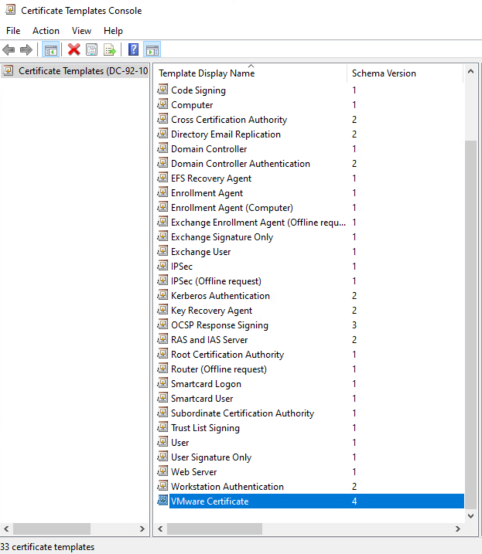Image resolution: width=482 pixels, height=554 pixels.
Task: Toggle the Show/Hide Console Tree button
Action: click(51, 50)
